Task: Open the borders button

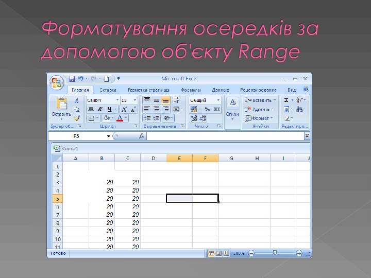Action: point(91,118)
